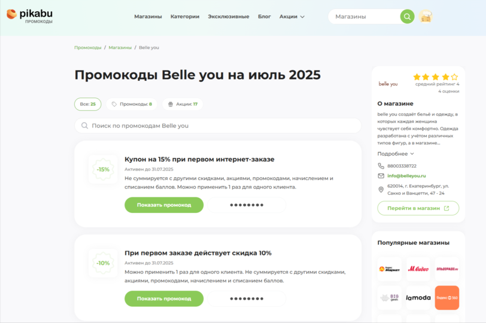
Task: Click title Купон на 15% при первом интернет-заказе
Action: click(199, 159)
